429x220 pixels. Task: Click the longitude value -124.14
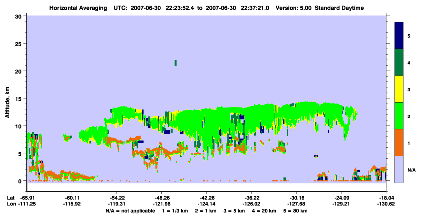pos(206,204)
